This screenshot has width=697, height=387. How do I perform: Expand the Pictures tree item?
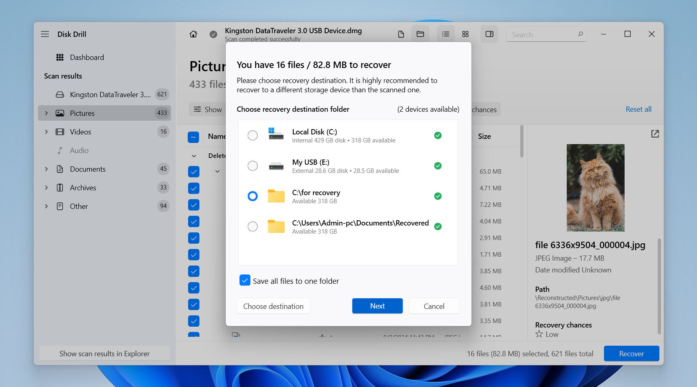pos(46,113)
